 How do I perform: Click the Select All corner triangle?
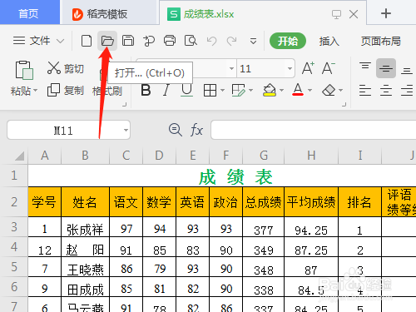(x=19, y=156)
